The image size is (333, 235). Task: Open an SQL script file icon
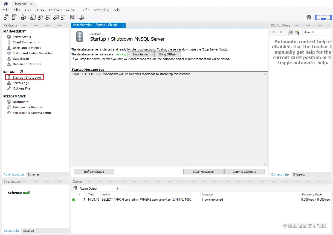point(14,17)
